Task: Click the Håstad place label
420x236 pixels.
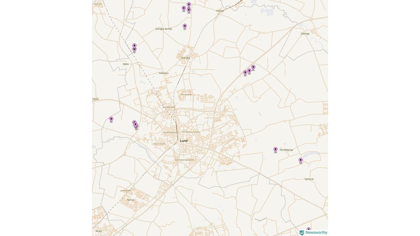Action: [x=220, y=11]
